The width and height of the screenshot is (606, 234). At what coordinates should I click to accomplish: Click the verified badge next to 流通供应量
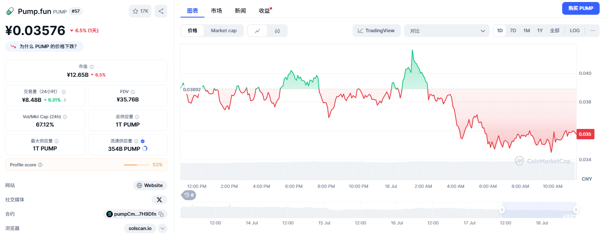[x=143, y=141]
